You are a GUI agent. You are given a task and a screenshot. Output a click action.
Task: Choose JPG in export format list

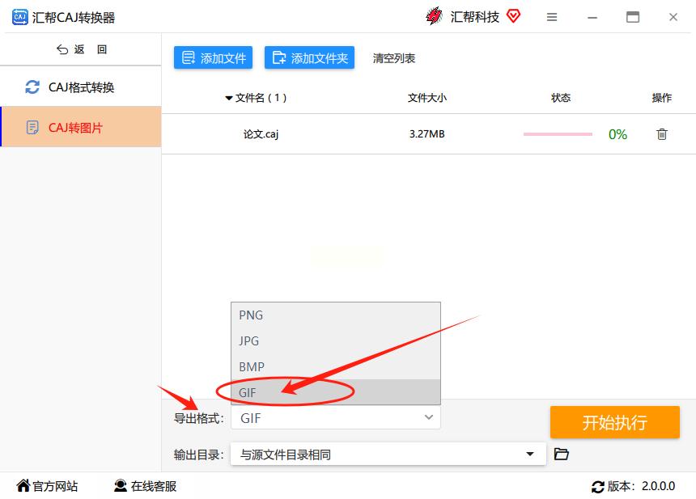336,340
